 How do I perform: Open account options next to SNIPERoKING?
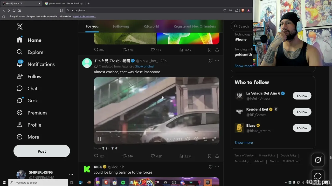click(71, 175)
